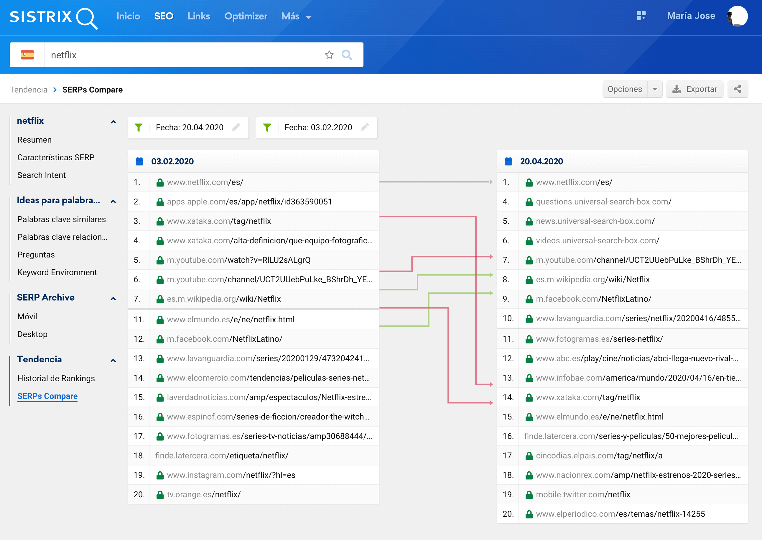
Task: Switch to the Links tab
Action: click(x=199, y=16)
